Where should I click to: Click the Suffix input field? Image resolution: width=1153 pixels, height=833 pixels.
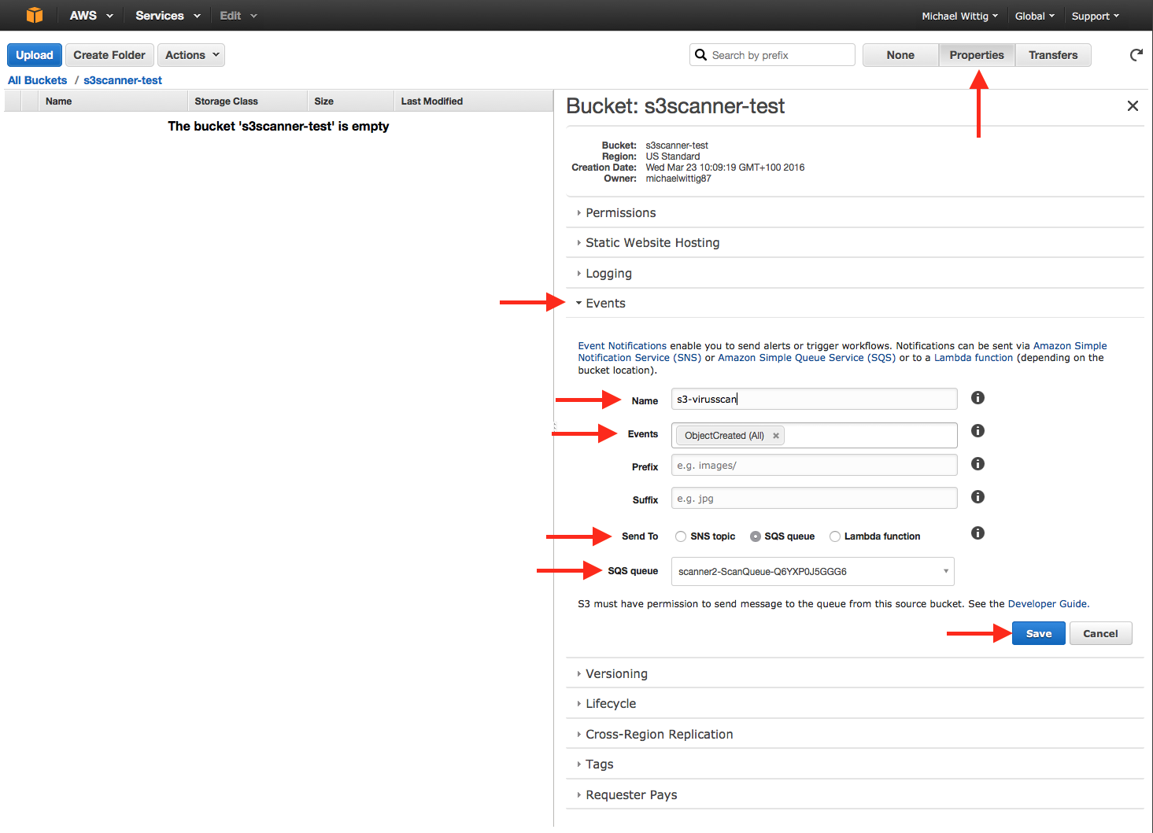pos(815,498)
